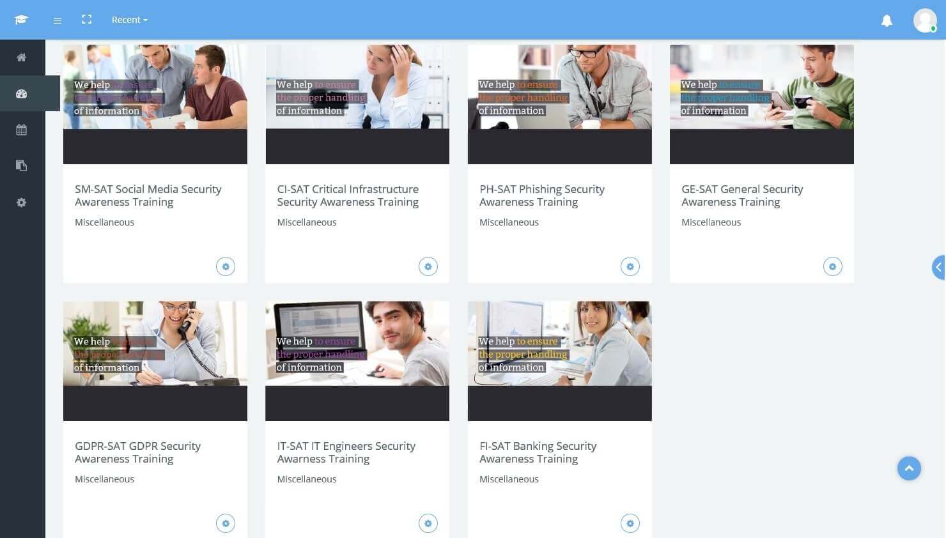Open gear options for GDPR-SAT course

tap(226, 523)
